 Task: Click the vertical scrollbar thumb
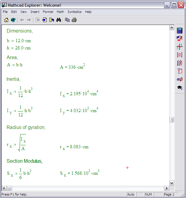[x=172, y=120]
